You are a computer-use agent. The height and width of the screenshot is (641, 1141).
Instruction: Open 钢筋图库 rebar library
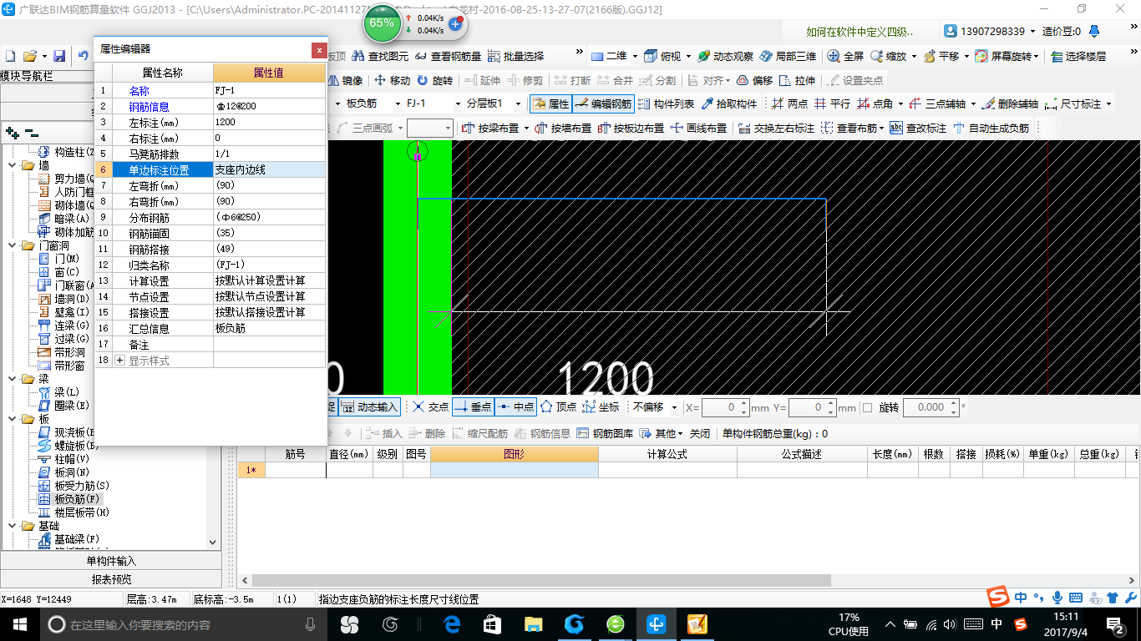(x=604, y=433)
